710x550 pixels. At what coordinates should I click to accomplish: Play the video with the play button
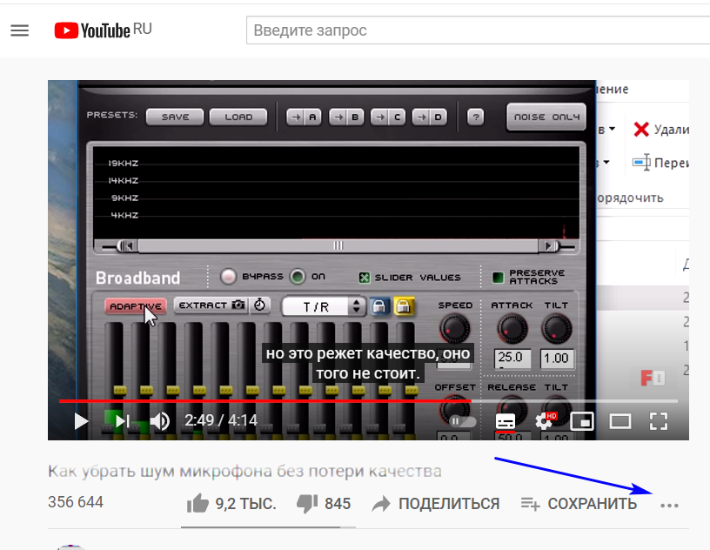click(81, 421)
